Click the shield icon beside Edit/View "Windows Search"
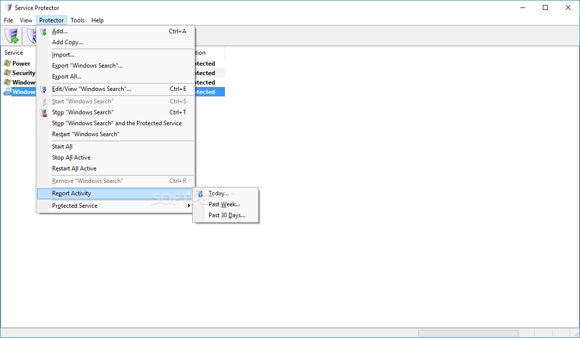This screenshot has height=338, width=580. tap(43, 89)
